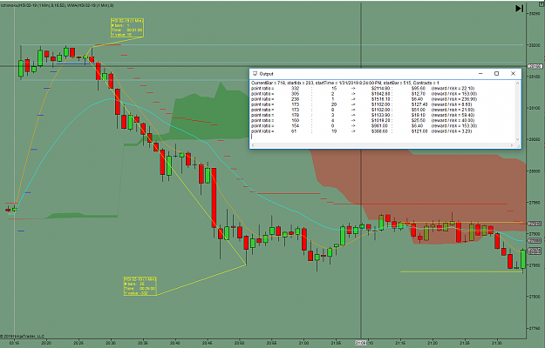545x348 pixels.
Task: Minimize the Output window
Action: click(x=480, y=73)
